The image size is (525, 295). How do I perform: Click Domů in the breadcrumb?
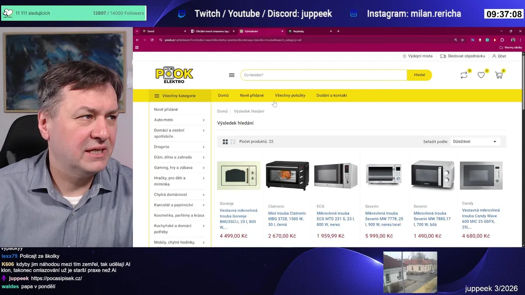point(222,111)
